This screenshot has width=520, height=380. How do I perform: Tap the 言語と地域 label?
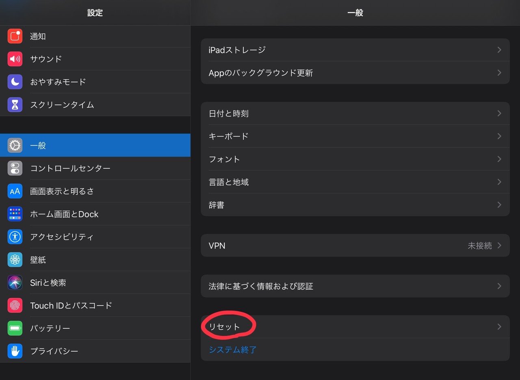pos(229,182)
